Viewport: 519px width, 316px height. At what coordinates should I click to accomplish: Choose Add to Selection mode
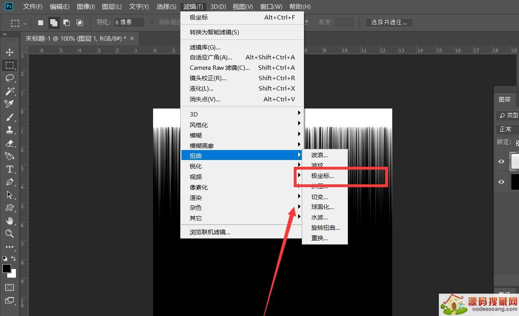tap(53, 23)
